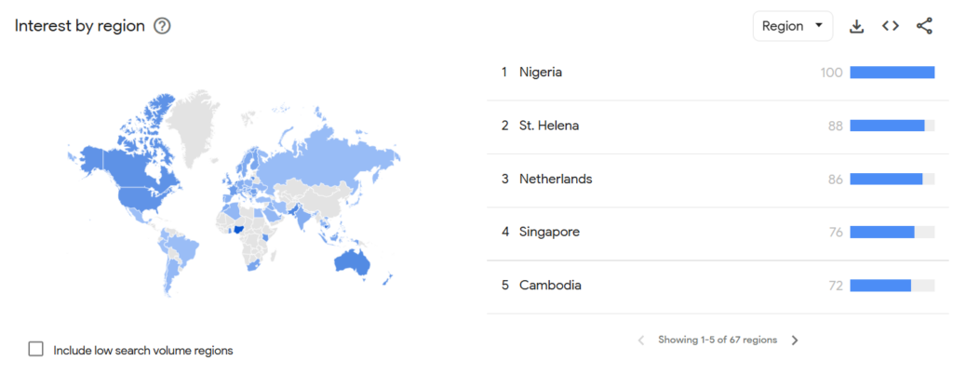
Task: Open the Region dropdown menu
Action: click(x=792, y=26)
